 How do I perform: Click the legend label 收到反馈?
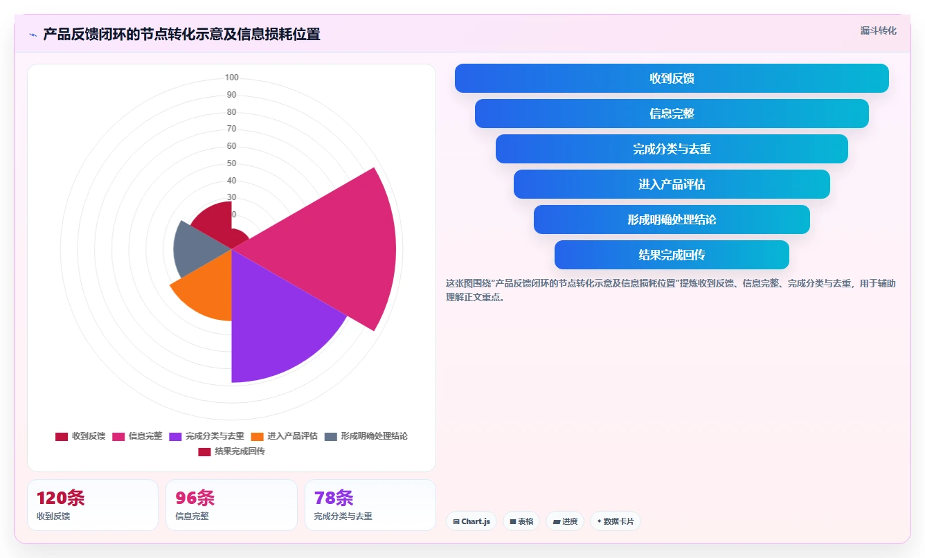(x=89, y=436)
